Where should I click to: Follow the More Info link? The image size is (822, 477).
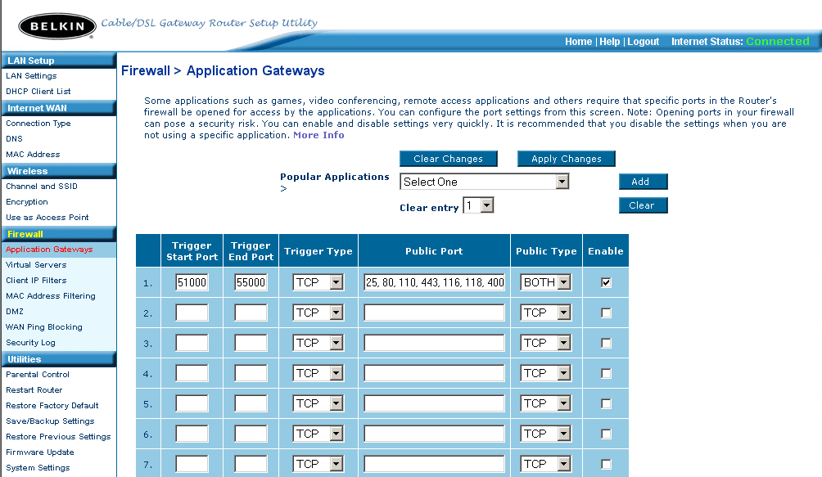click(x=318, y=135)
